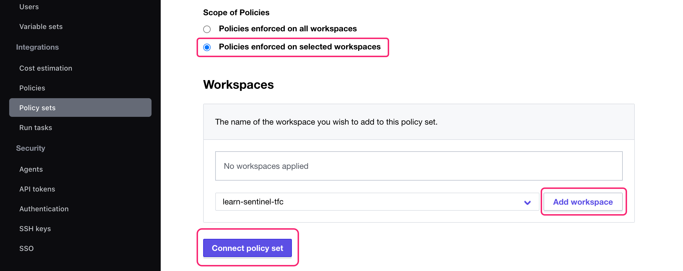This screenshot has width=683, height=271.
Task: Go to Authentication settings
Action: (x=44, y=209)
